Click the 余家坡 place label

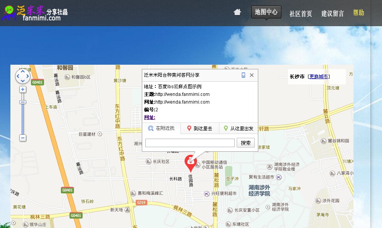click(x=264, y=147)
